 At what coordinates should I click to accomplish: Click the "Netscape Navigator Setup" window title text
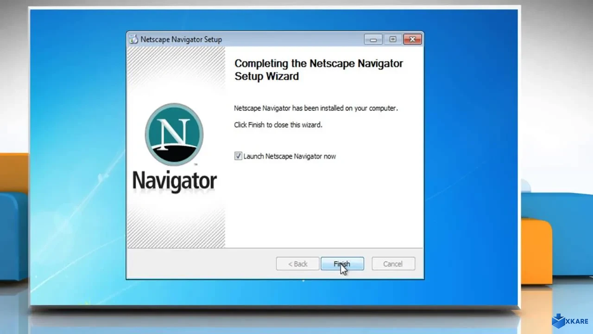[x=181, y=39]
